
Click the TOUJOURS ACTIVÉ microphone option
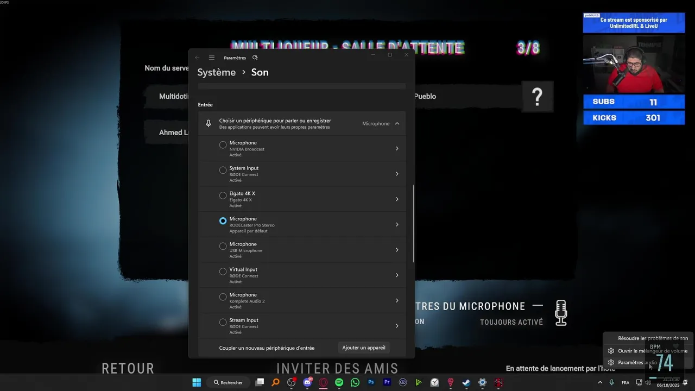[511, 322]
